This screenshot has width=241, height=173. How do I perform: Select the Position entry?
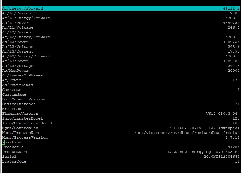[121, 142]
